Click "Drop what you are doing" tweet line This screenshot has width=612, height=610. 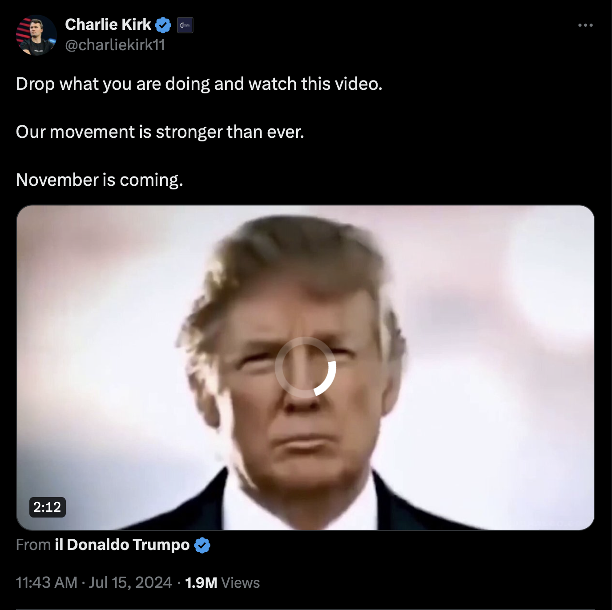[199, 84]
